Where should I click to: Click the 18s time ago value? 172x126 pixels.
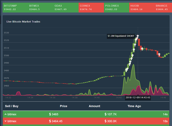click(x=165, y=121)
